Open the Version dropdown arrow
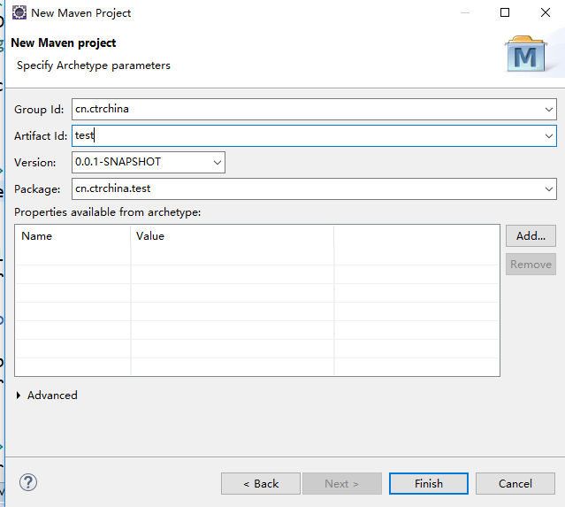The image size is (565, 507). point(218,162)
